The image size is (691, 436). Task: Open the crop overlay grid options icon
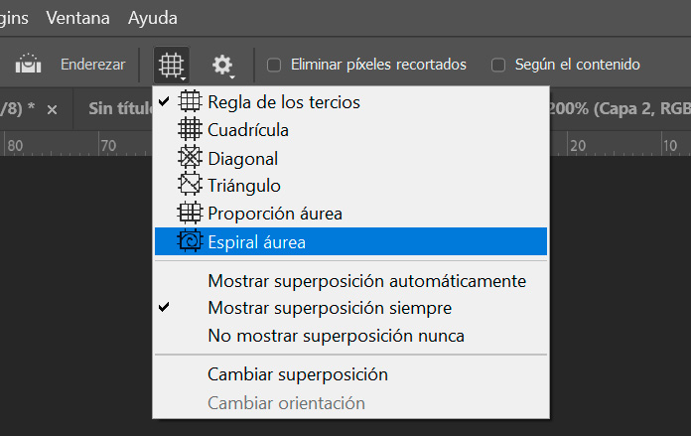(172, 66)
